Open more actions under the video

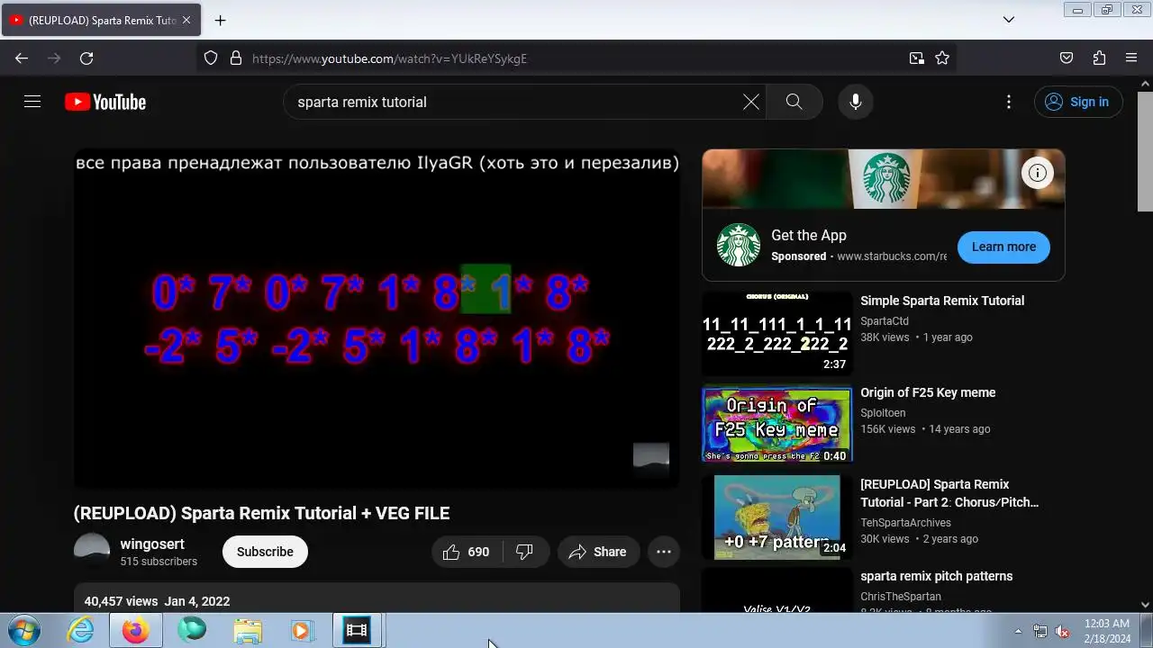coord(664,552)
